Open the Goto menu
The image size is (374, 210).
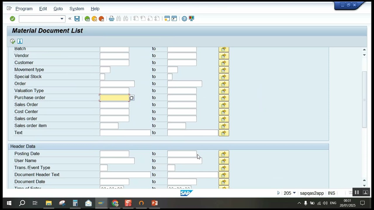(x=58, y=9)
